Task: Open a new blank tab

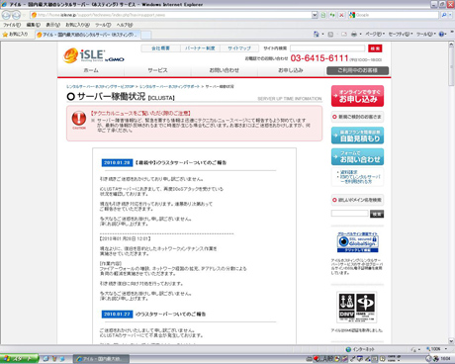Action: pyautogui.click(x=146, y=35)
